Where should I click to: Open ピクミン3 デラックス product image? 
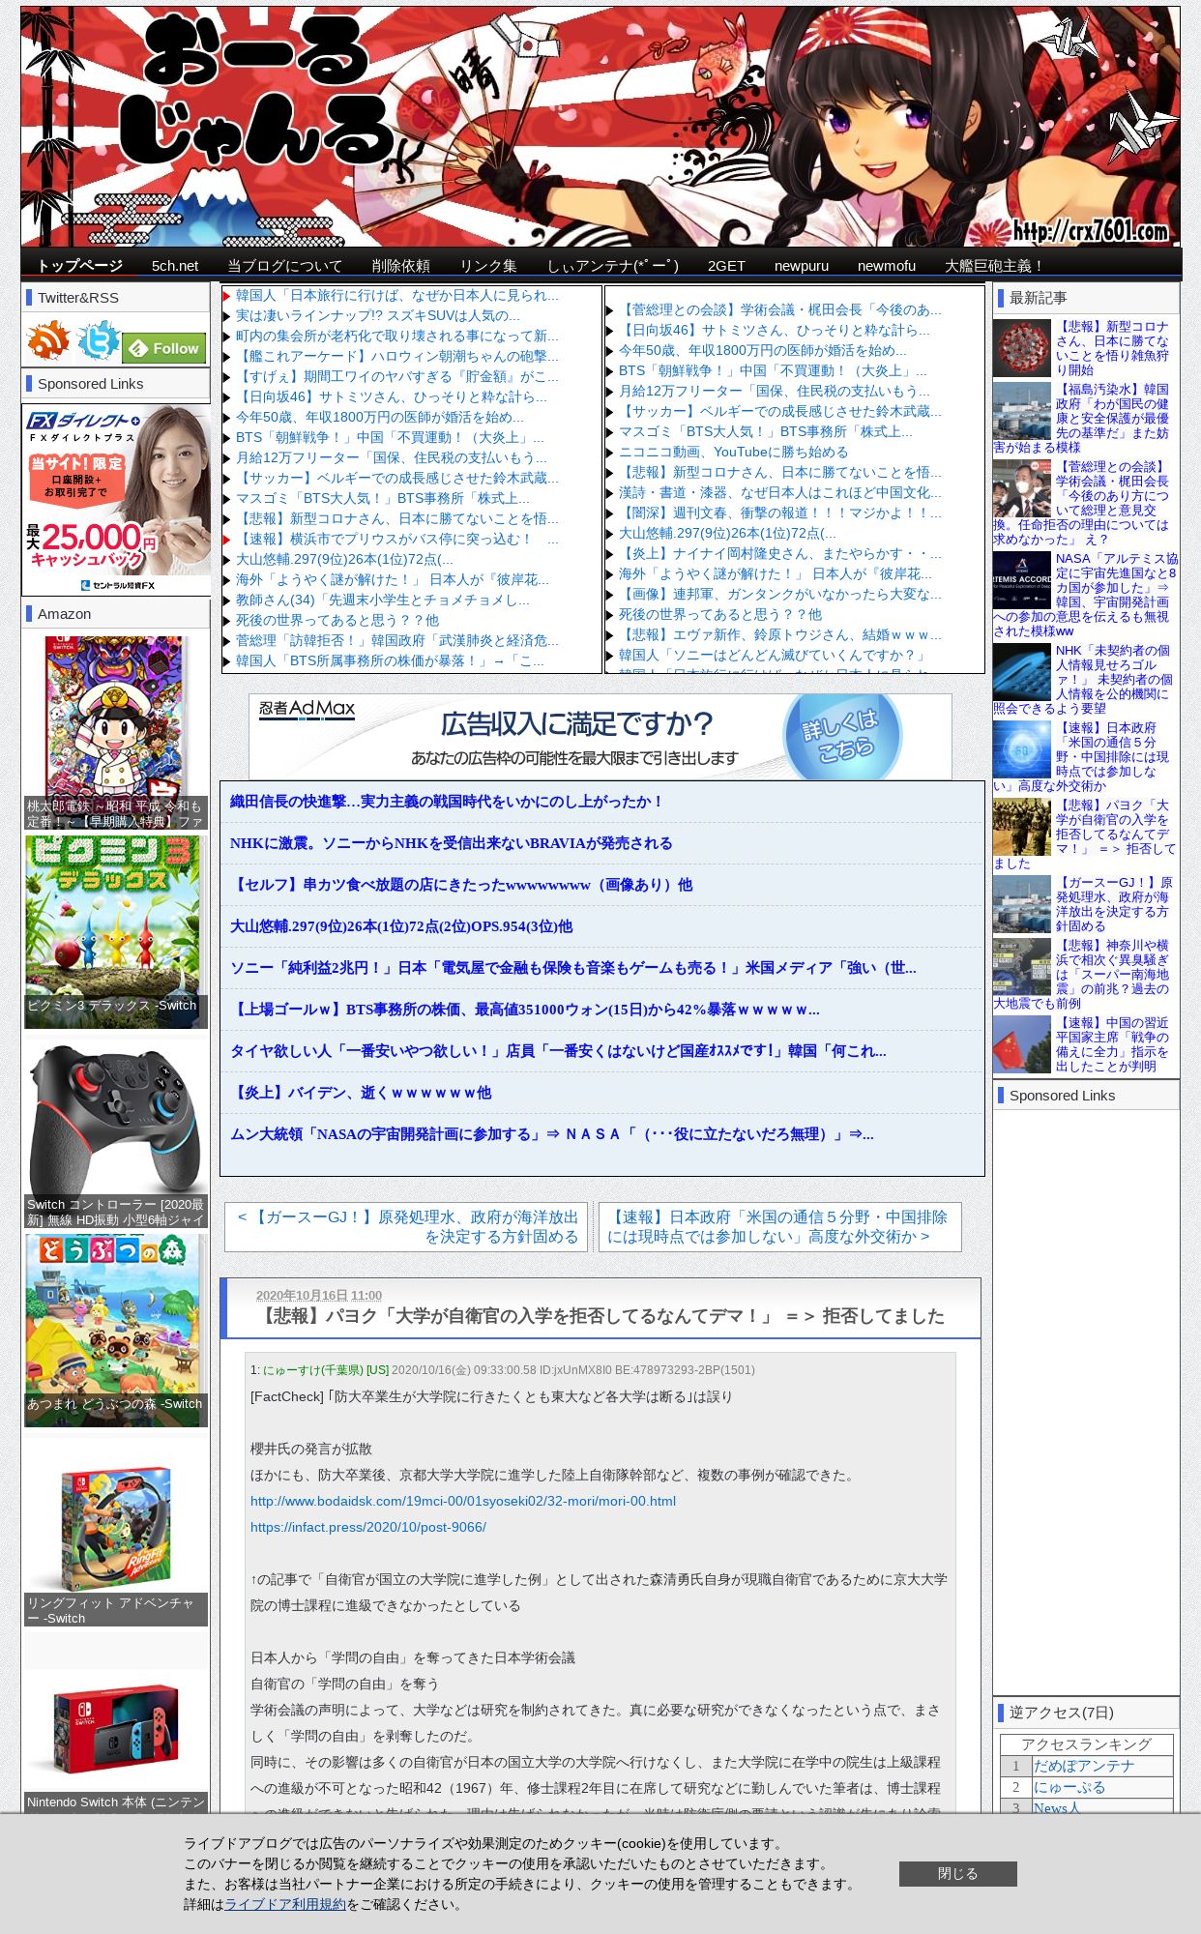pyautogui.click(x=115, y=931)
